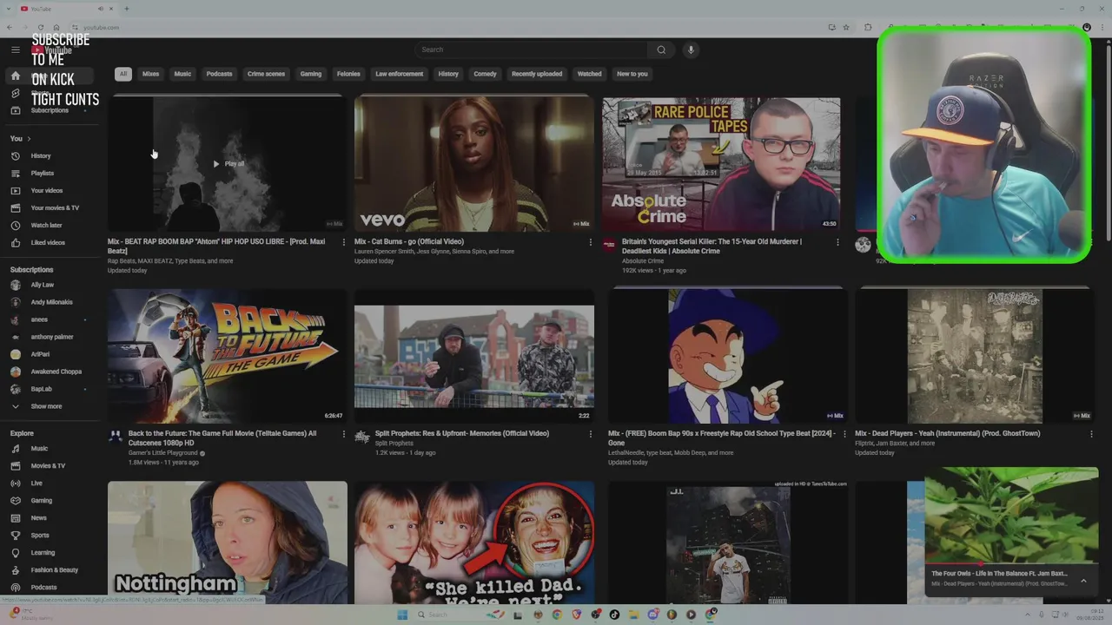This screenshot has width=1112, height=625.
Task: Open Liked videos
Action: pos(51,243)
